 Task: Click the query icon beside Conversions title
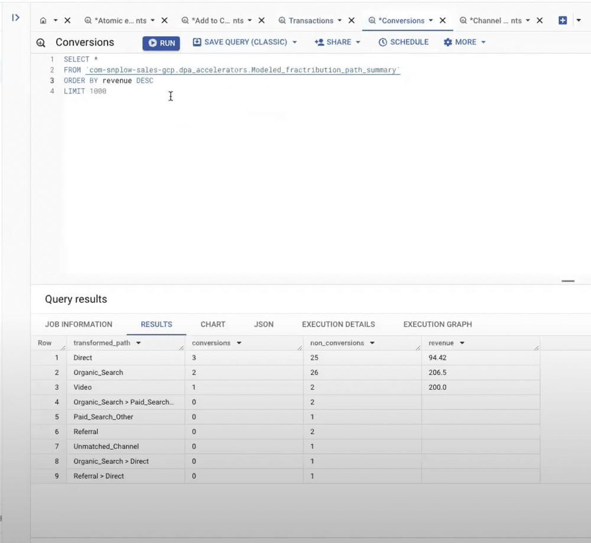point(41,43)
